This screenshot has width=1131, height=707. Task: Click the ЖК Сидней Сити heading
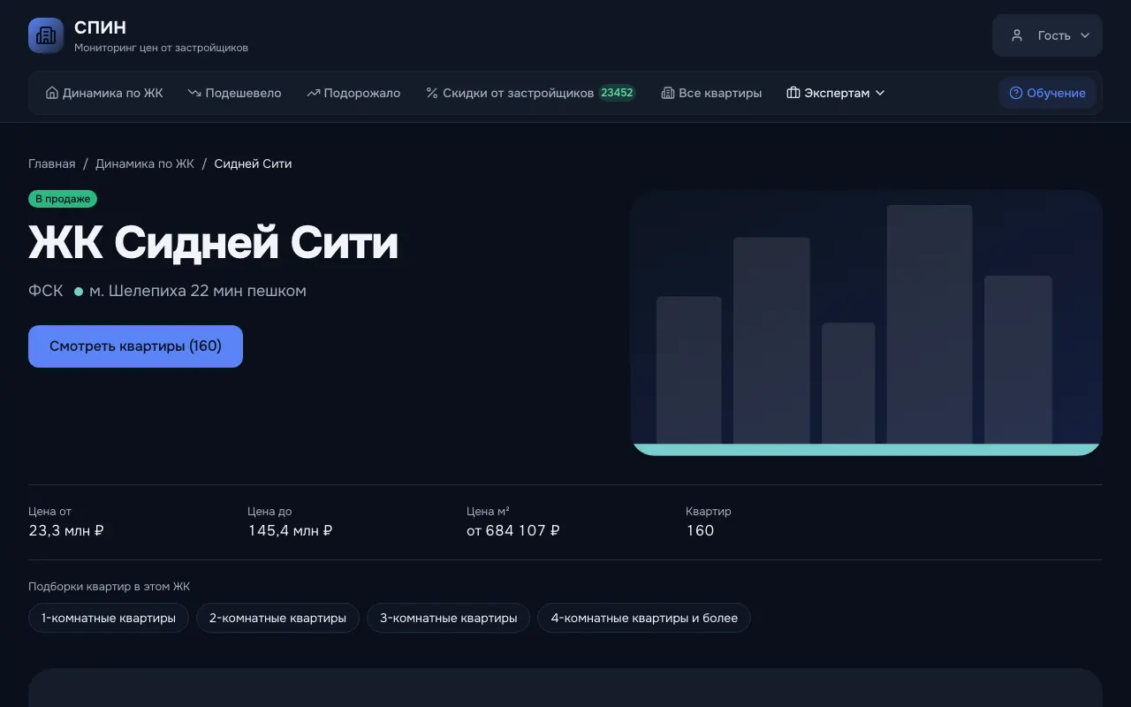click(213, 242)
